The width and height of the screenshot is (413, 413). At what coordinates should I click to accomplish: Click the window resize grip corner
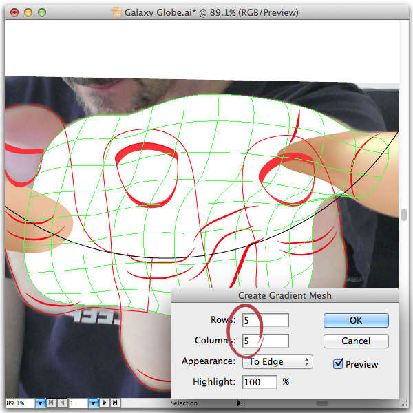404,403
